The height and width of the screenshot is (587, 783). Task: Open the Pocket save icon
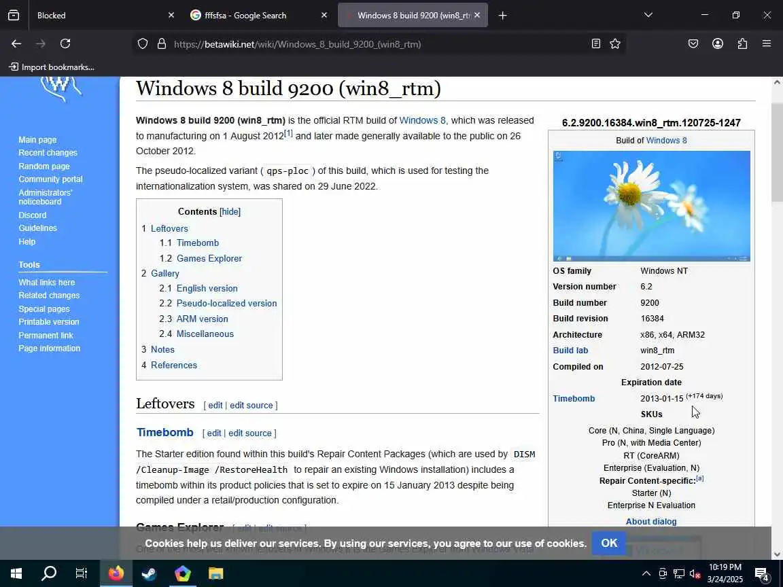point(693,44)
